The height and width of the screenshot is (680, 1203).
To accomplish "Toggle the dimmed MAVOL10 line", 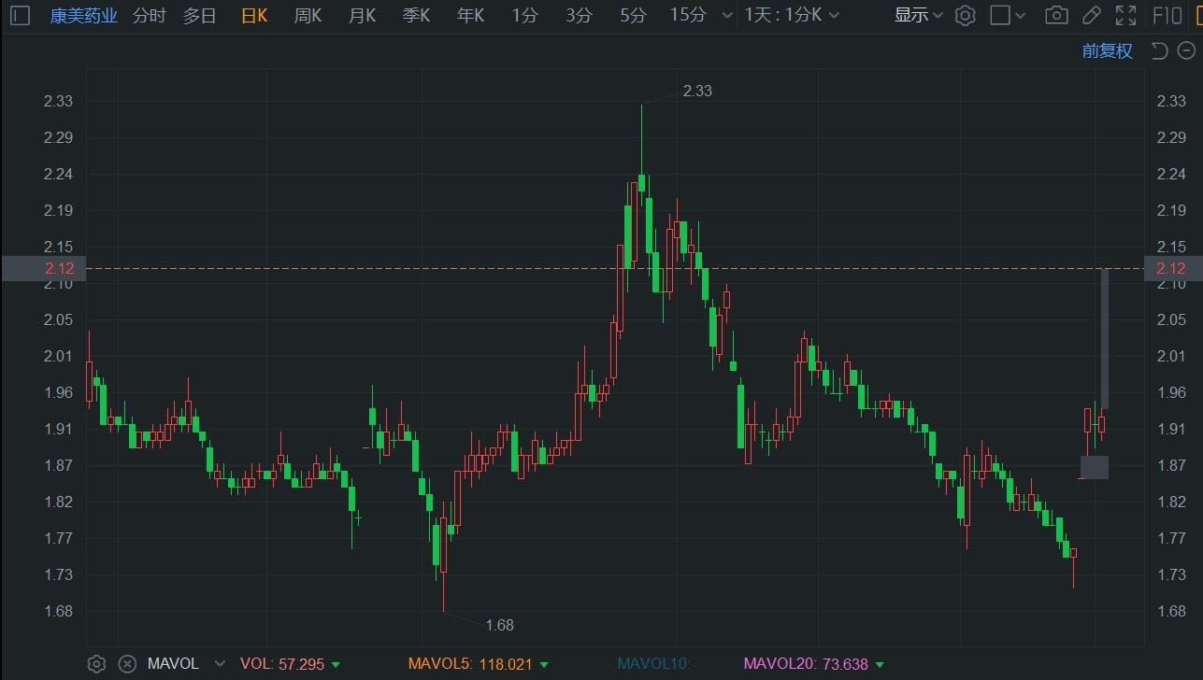I will tap(653, 664).
